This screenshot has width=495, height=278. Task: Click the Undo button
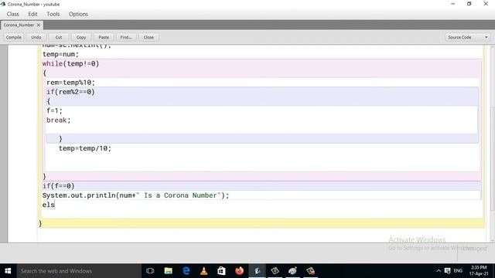[x=36, y=37]
